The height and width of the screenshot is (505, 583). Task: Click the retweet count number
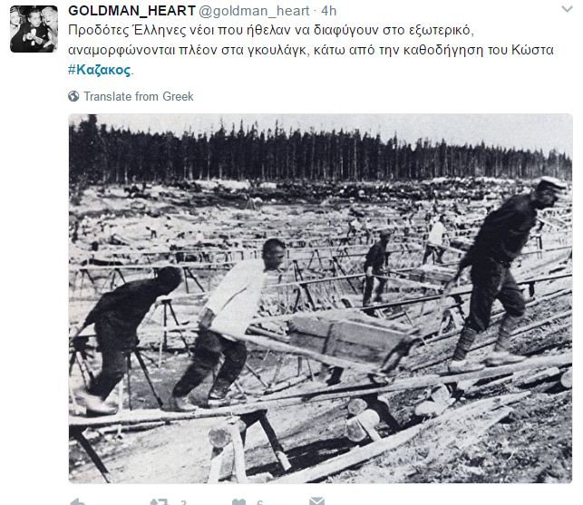point(183,503)
